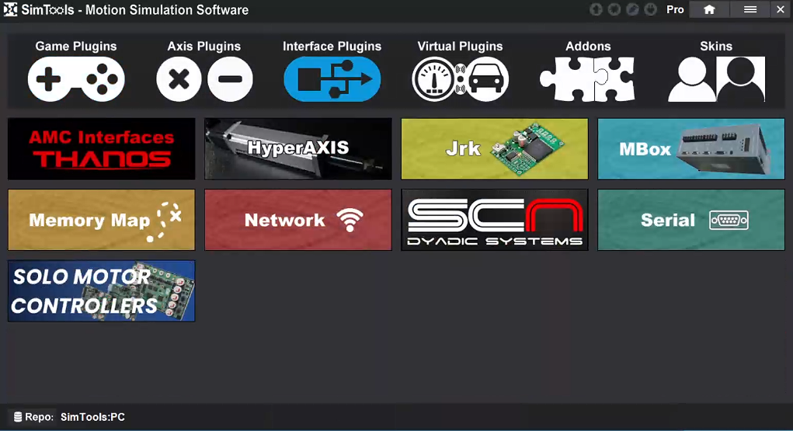Open the AMC Interfaces Thanos plugin tile

click(x=101, y=149)
